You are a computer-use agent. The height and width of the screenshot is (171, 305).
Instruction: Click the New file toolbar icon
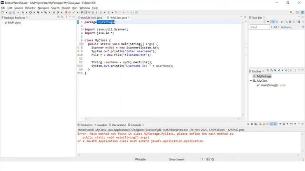point(2,12)
